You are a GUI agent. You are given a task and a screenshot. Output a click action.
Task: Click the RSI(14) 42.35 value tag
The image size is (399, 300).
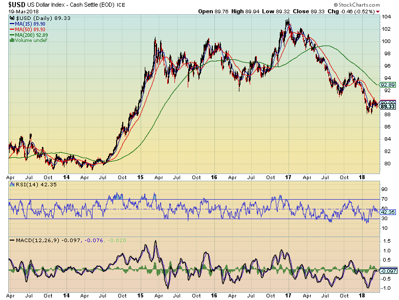point(387,212)
